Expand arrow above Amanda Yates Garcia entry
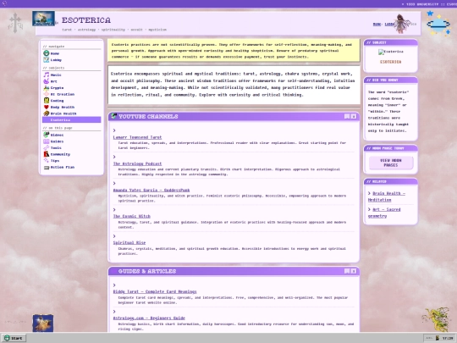The height and width of the screenshot is (343, 457). click(x=114, y=183)
